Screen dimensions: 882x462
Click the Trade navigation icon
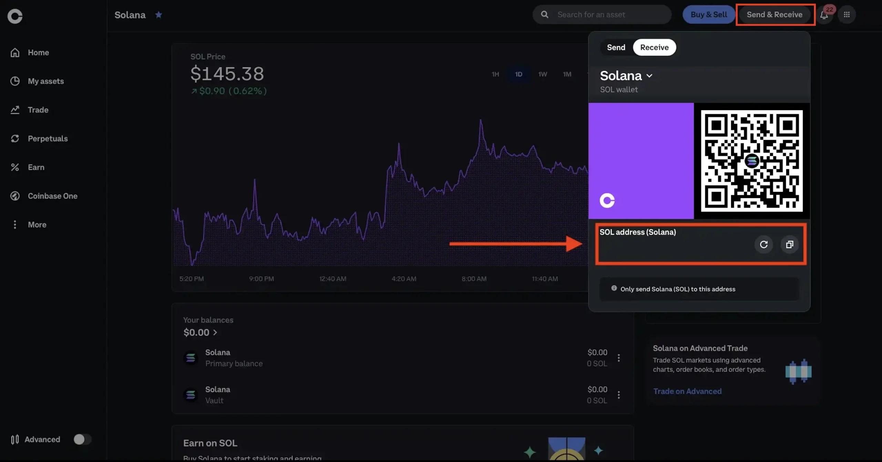point(15,109)
